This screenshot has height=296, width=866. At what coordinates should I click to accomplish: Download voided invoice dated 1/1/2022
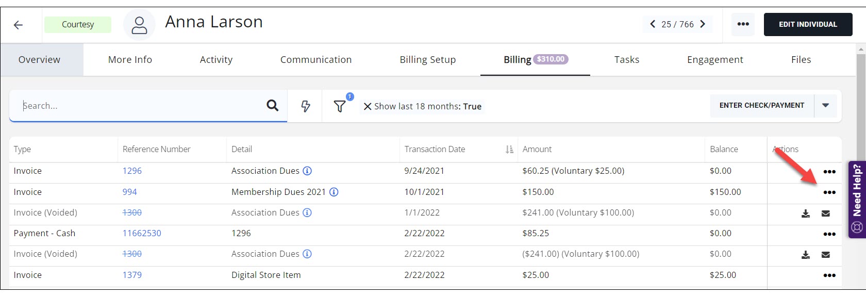tap(805, 213)
